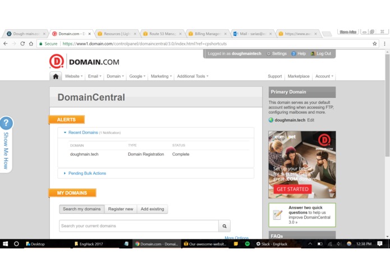
Task: Click the Support link
Action: (274, 76)
